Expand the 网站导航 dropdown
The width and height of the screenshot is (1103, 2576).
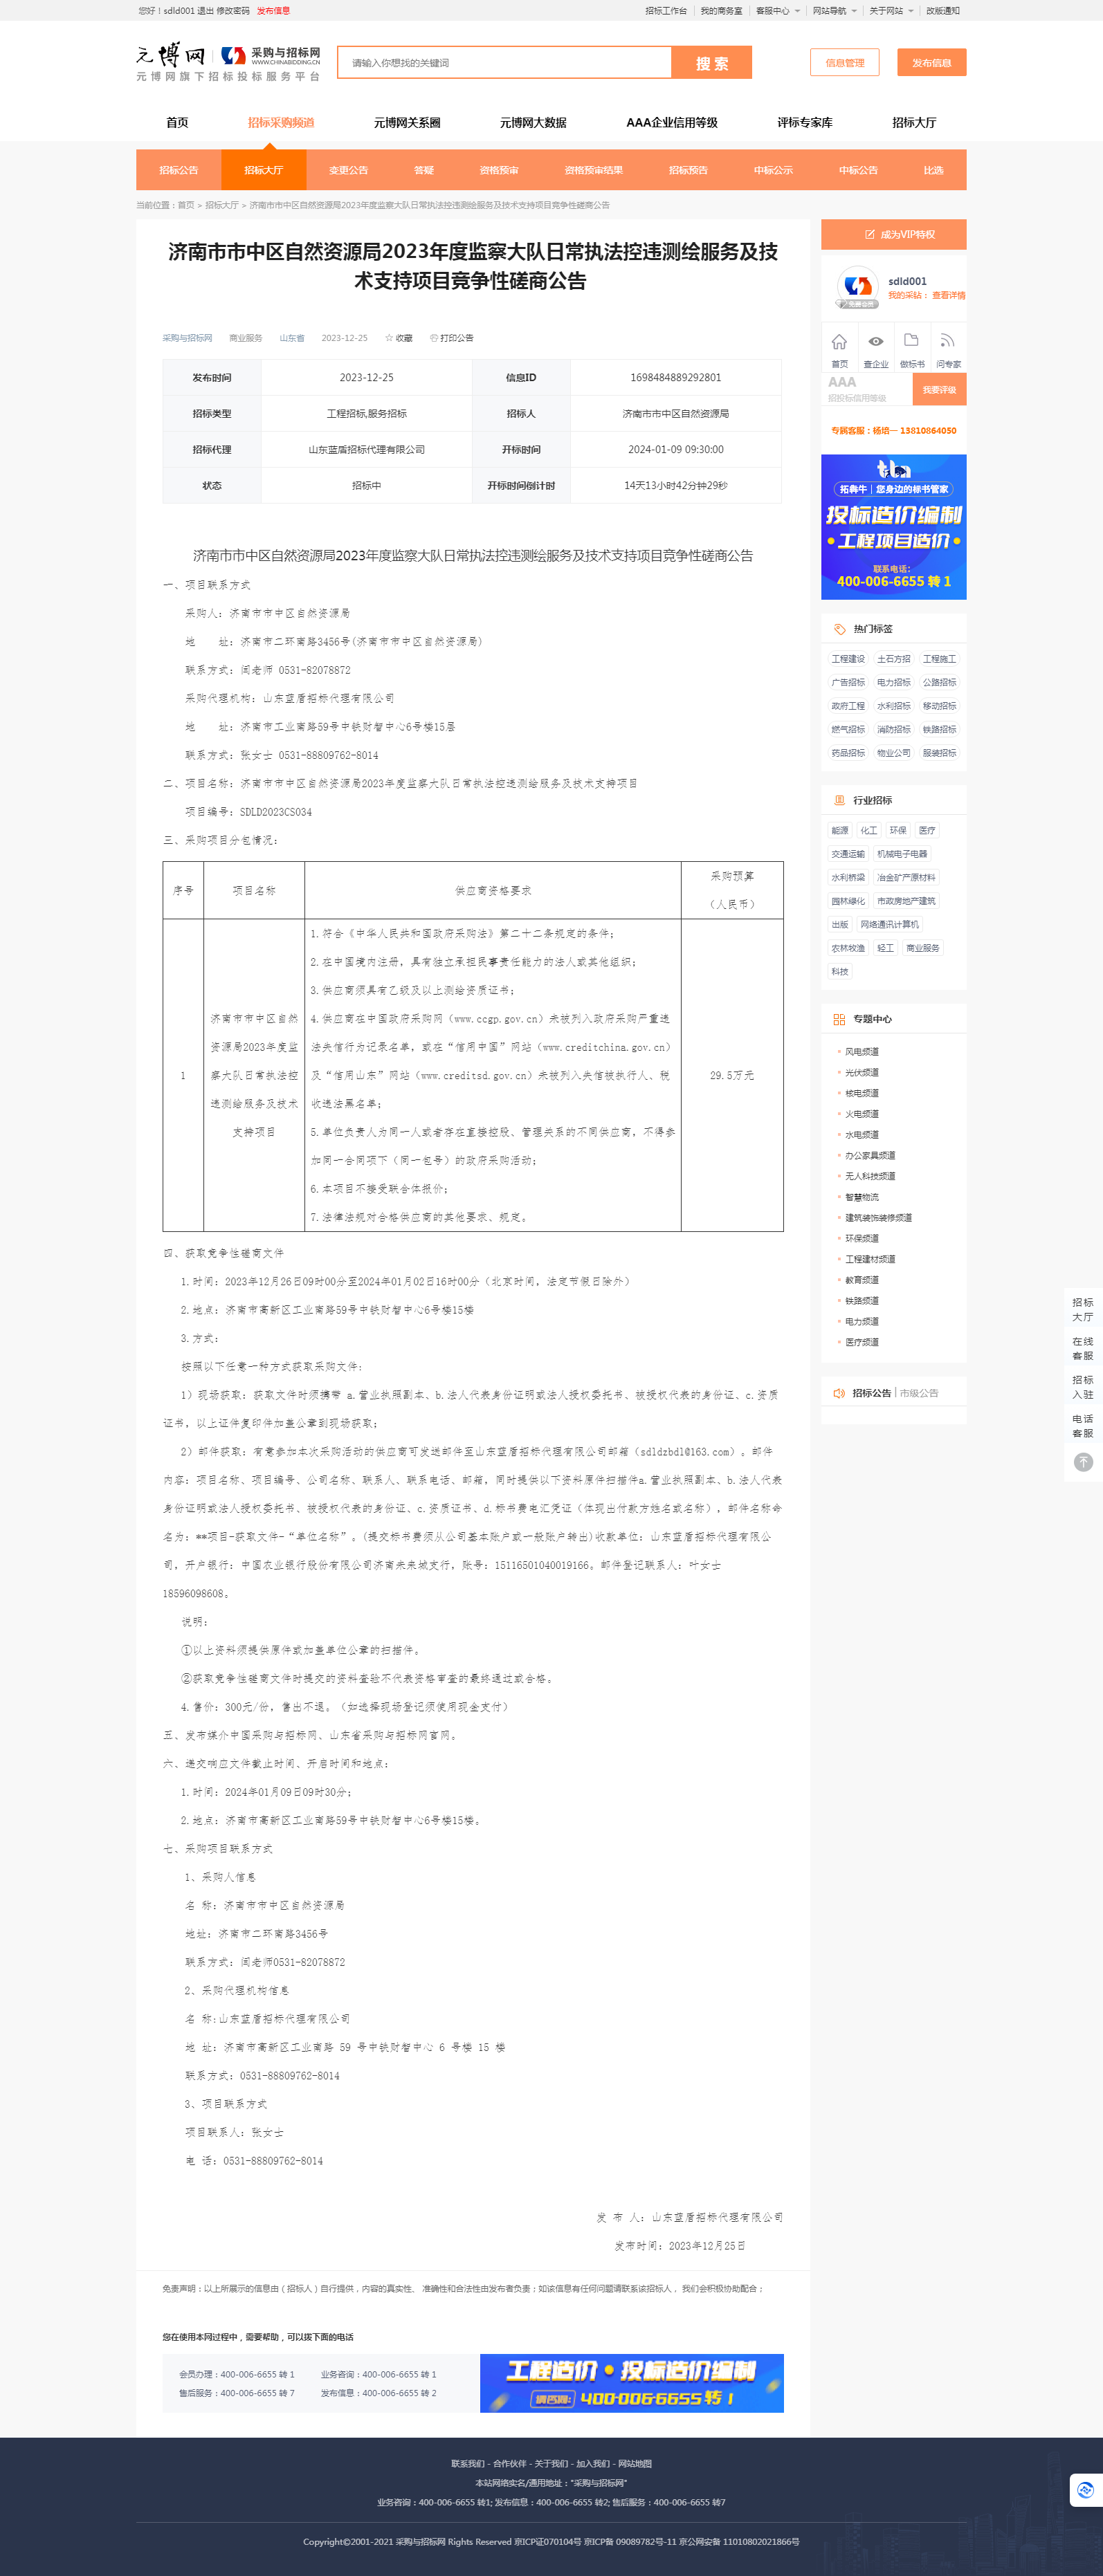[834, 11]
